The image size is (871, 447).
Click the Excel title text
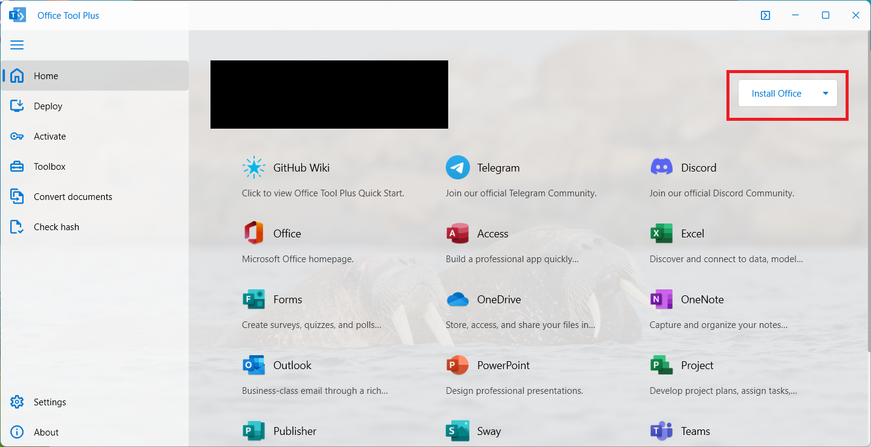[693, 234]
